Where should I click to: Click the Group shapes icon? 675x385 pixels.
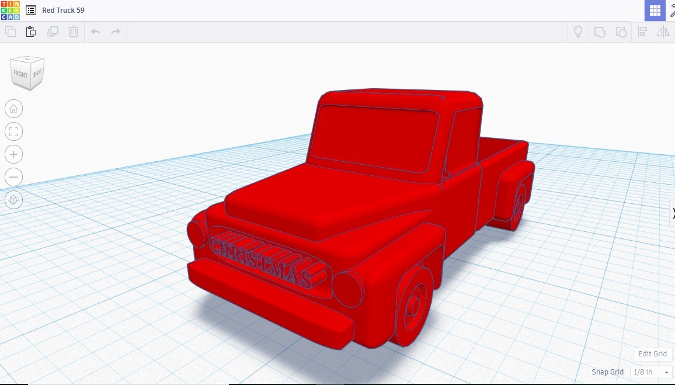(600, 32)
